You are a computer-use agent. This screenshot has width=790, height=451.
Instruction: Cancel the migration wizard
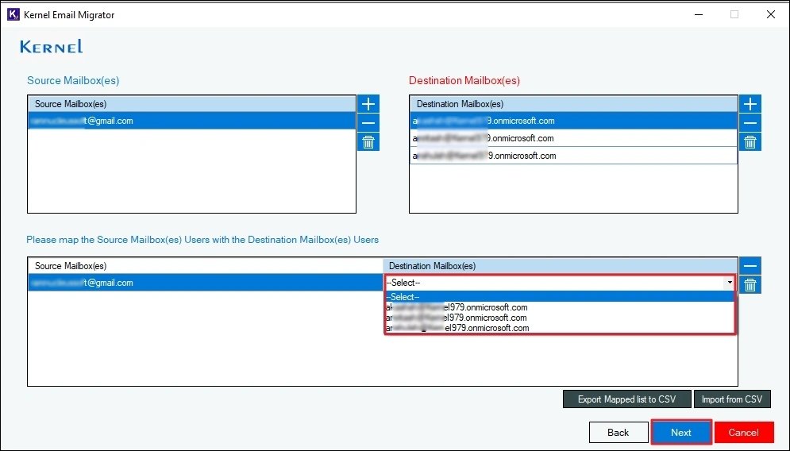click(743, 433)
